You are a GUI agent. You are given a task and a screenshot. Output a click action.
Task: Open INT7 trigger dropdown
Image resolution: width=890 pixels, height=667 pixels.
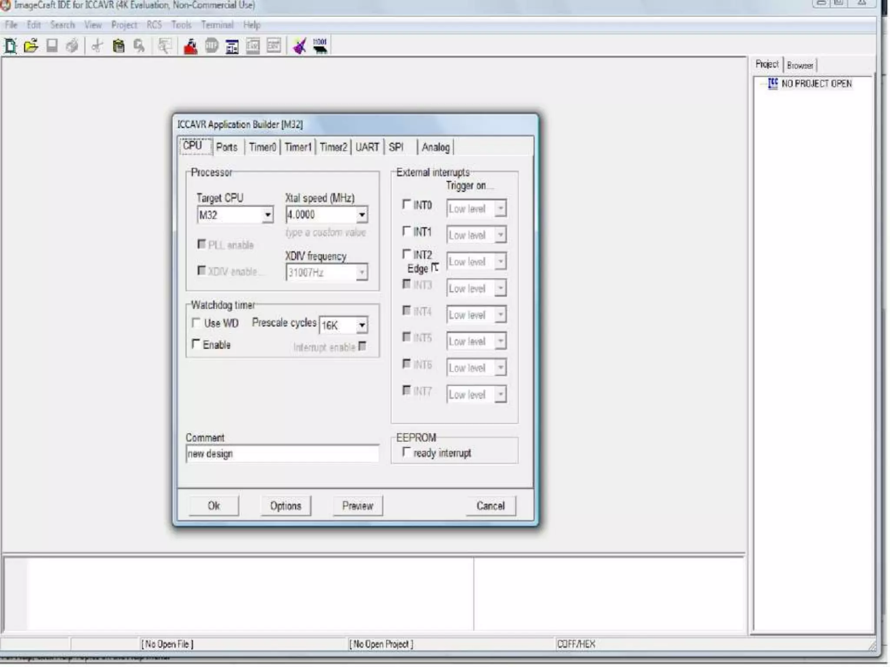501,394
